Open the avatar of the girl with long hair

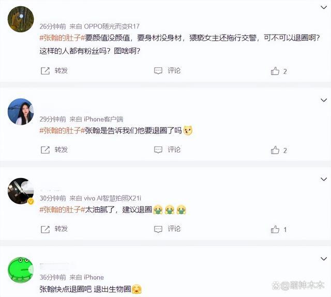(x=21, y=112)
